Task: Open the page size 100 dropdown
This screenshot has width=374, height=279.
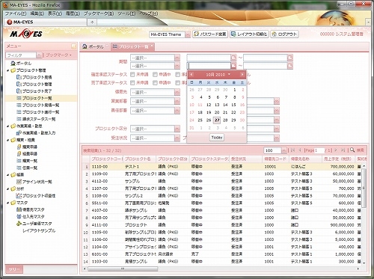Action: coord(283,150)
